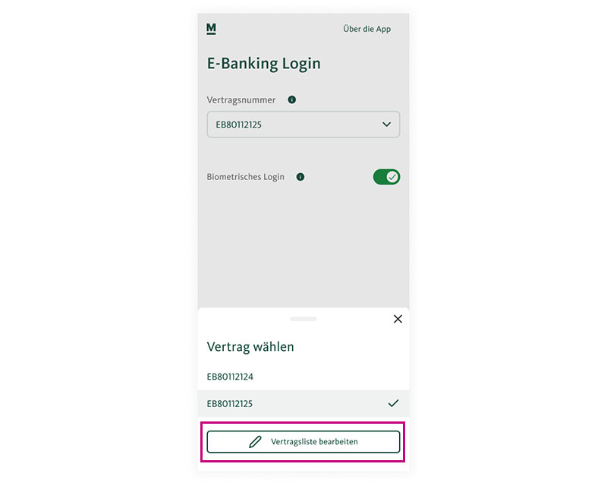Click the checkmark knob of the green toggle
The width and height of the screenshot is (607, 486).
point(392,177)
